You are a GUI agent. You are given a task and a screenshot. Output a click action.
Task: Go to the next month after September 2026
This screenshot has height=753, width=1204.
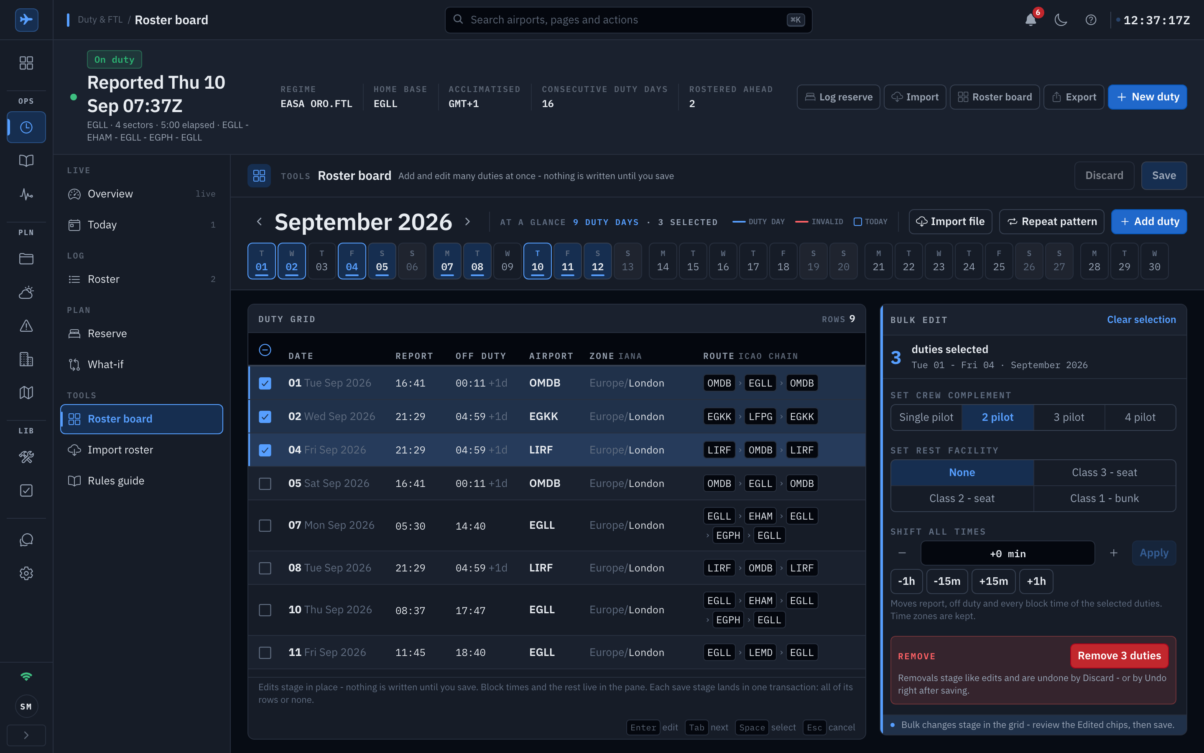click(x=467, y=222)
